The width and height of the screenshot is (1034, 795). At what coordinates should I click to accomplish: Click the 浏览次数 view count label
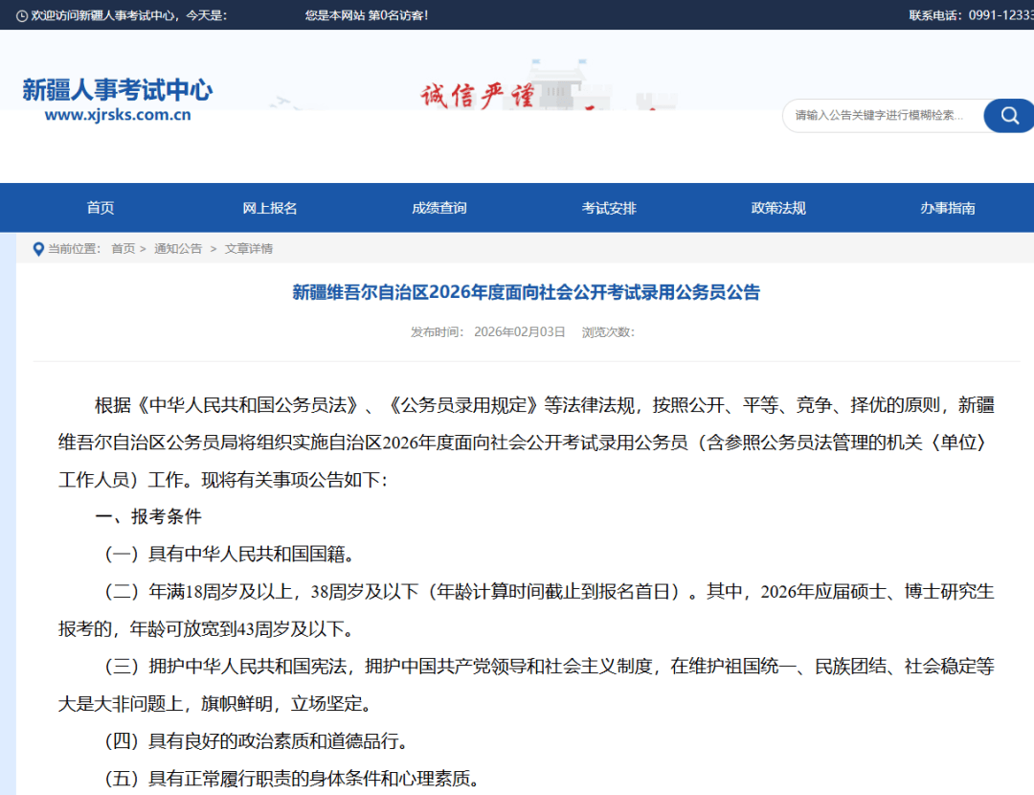pyautogui.click(x=608, y=332)
